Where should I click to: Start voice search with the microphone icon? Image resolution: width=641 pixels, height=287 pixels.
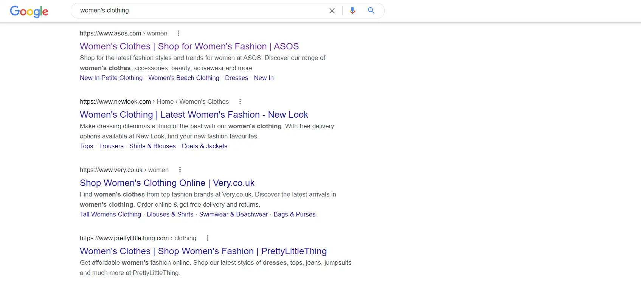(352, 11)
